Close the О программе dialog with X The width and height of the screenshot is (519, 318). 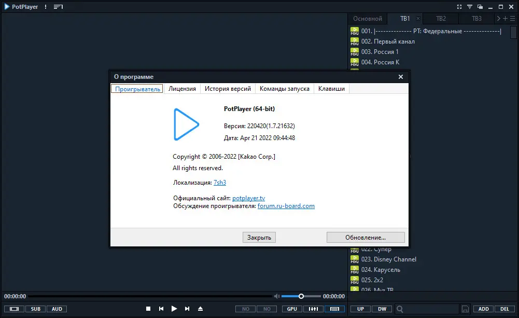coord(401,77)
